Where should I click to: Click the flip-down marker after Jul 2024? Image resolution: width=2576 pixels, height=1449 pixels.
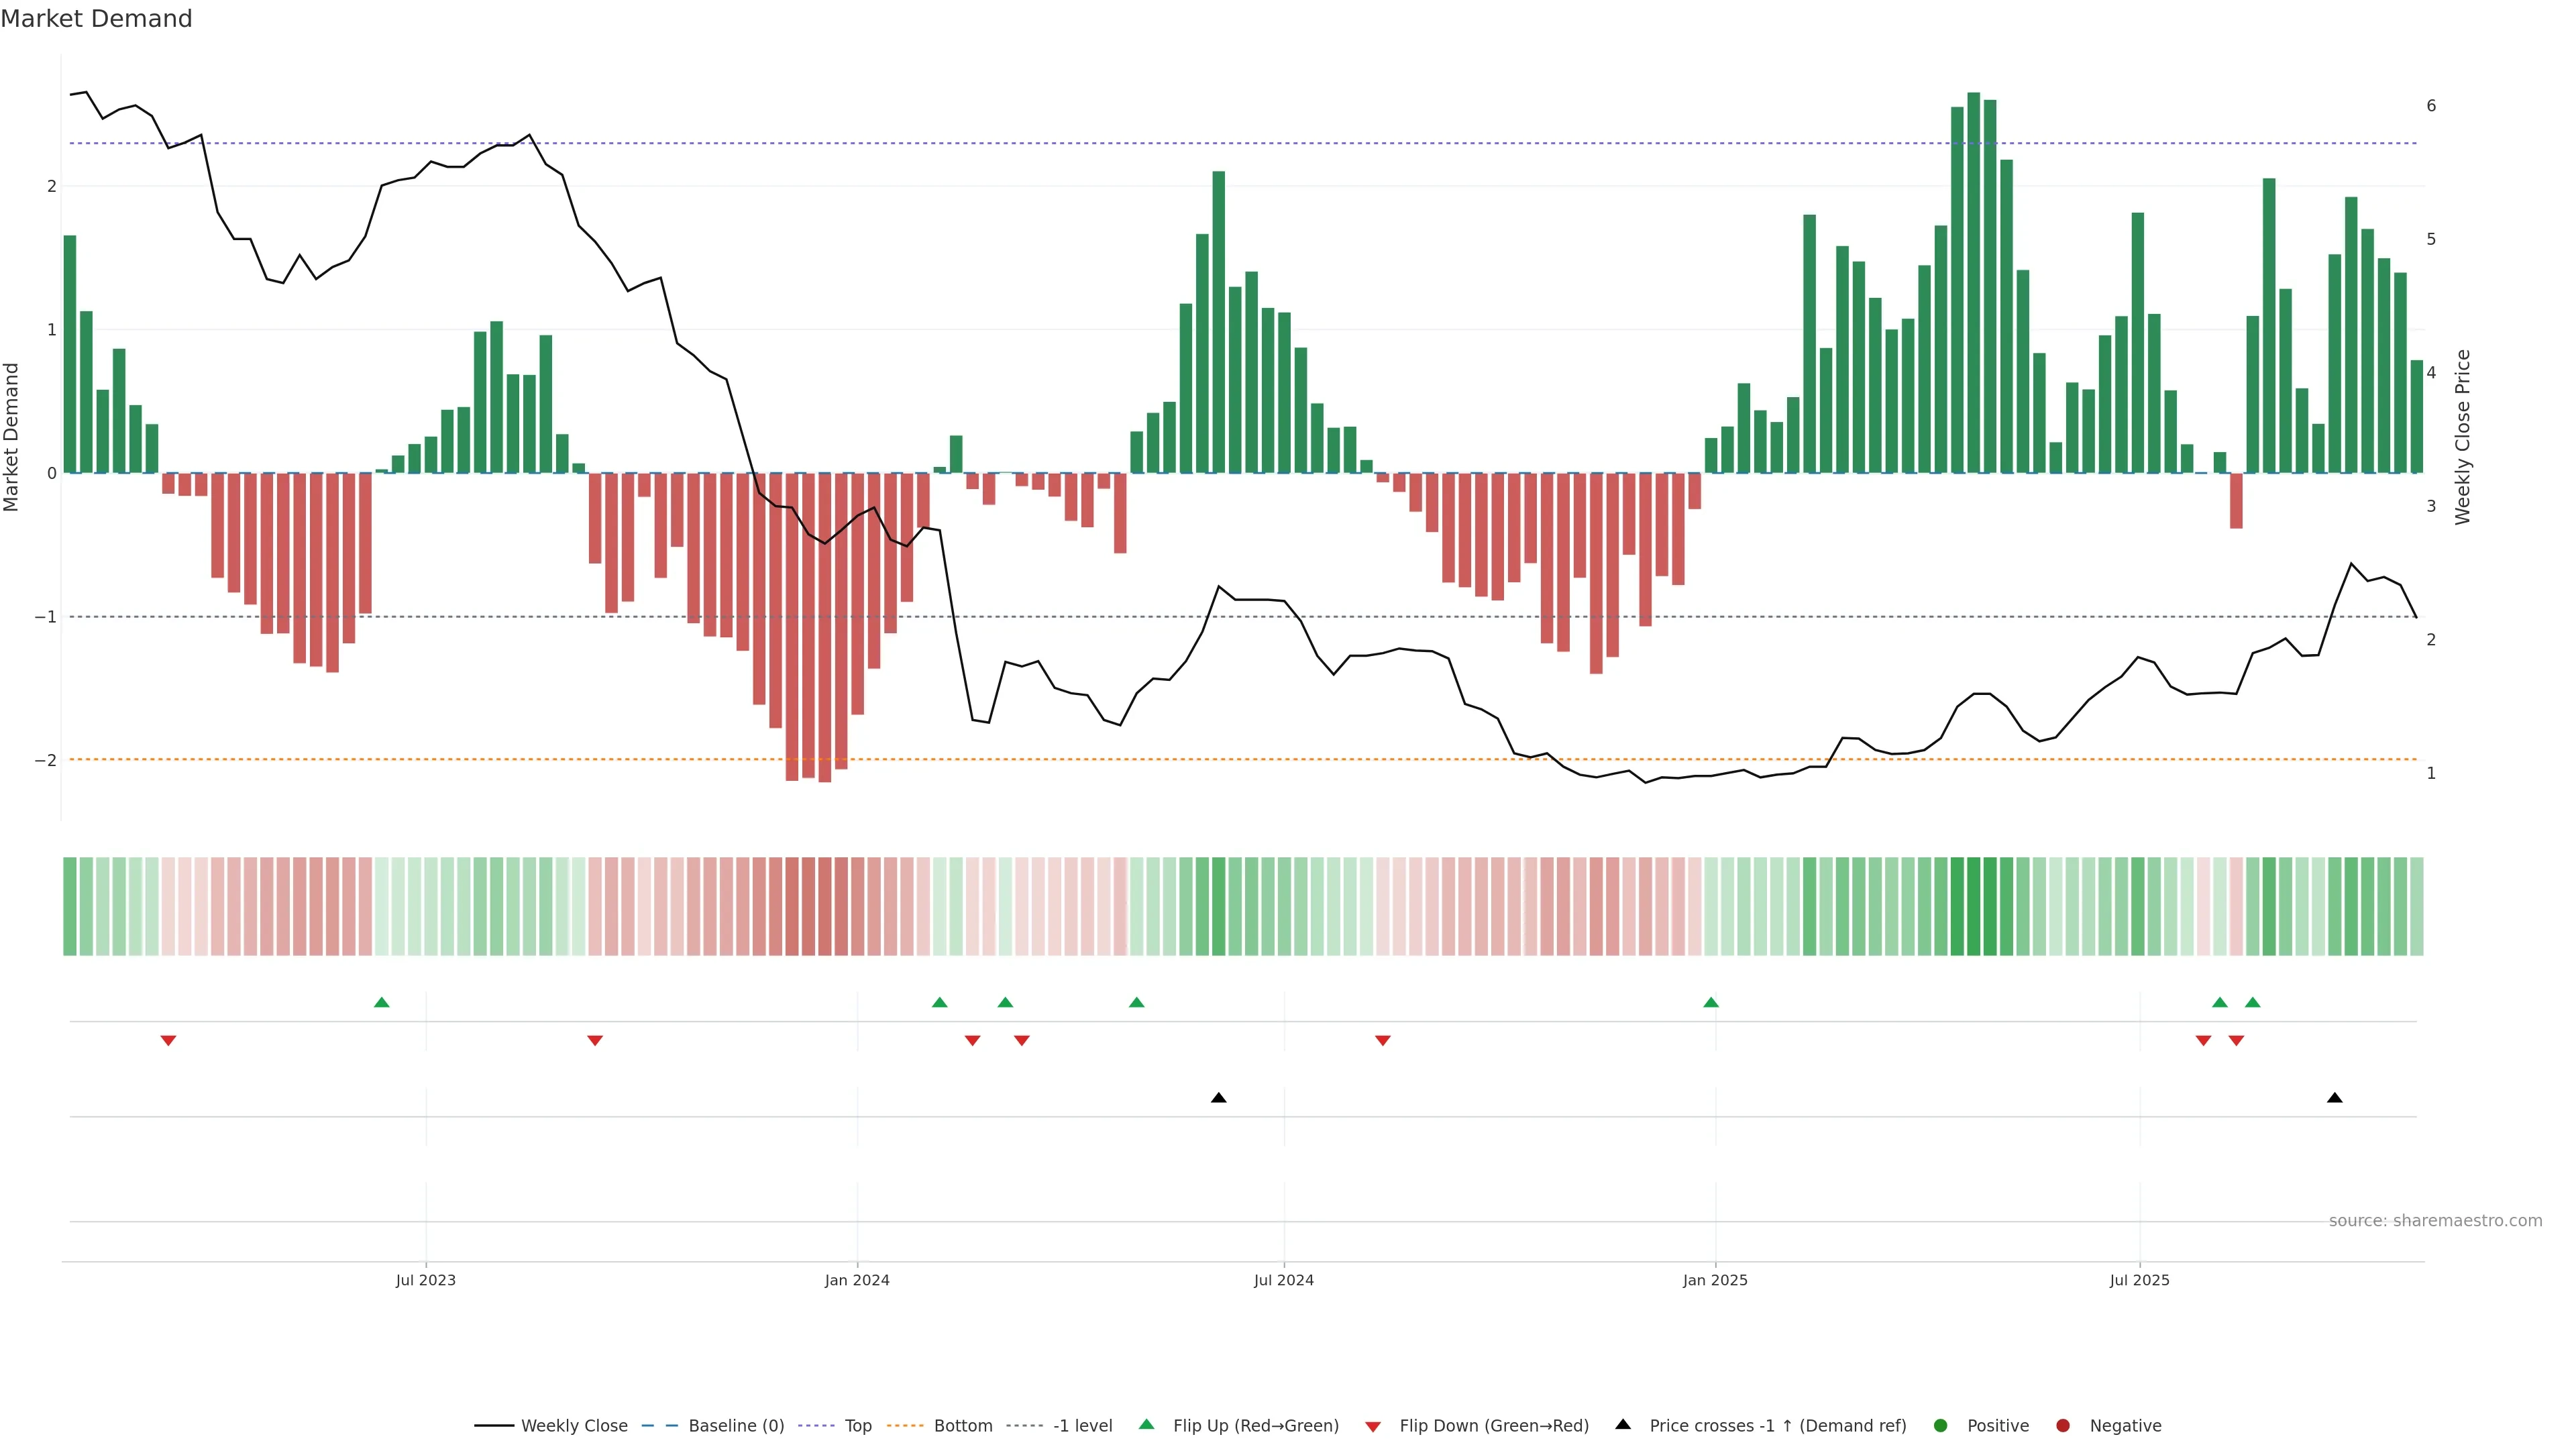(1383, 1041)
